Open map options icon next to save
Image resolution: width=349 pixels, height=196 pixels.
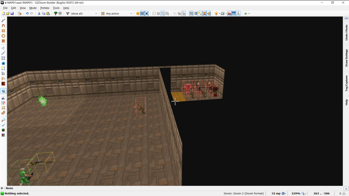point(19,14)
